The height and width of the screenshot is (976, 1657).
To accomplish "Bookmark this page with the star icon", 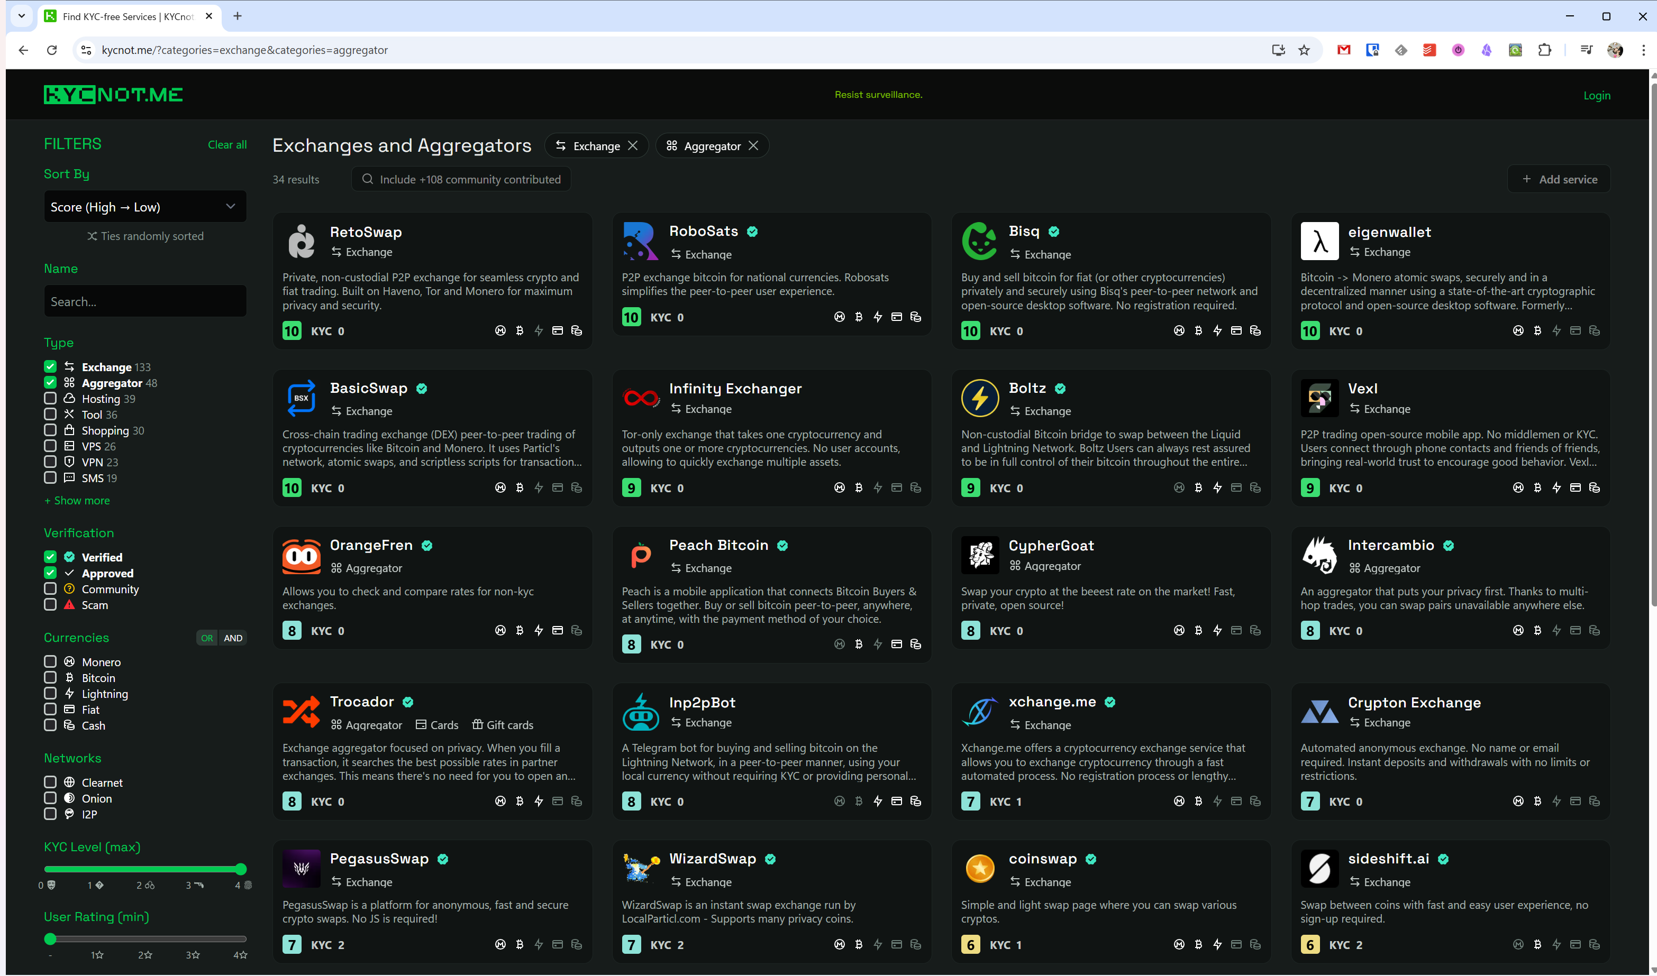I will (1304, 50).
